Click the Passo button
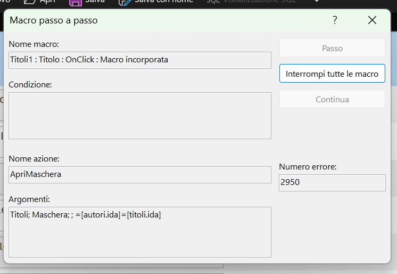Viewport: 397px width, 274px height. (x=332, y=48)
